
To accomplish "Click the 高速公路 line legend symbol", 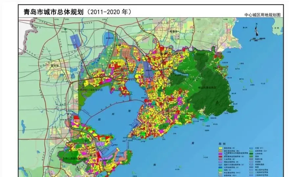I will 251,159.
